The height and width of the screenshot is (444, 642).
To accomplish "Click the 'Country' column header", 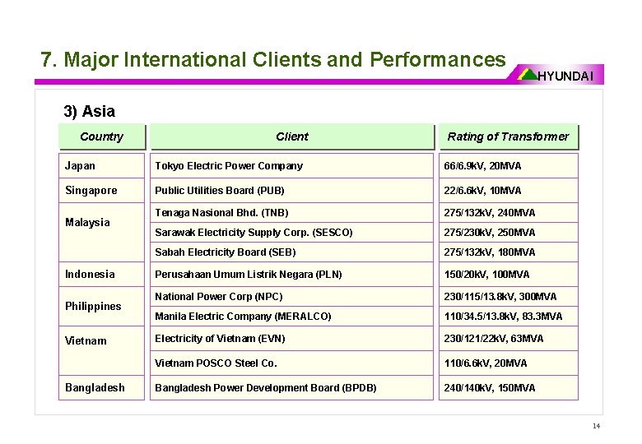I will coord(102,136).
